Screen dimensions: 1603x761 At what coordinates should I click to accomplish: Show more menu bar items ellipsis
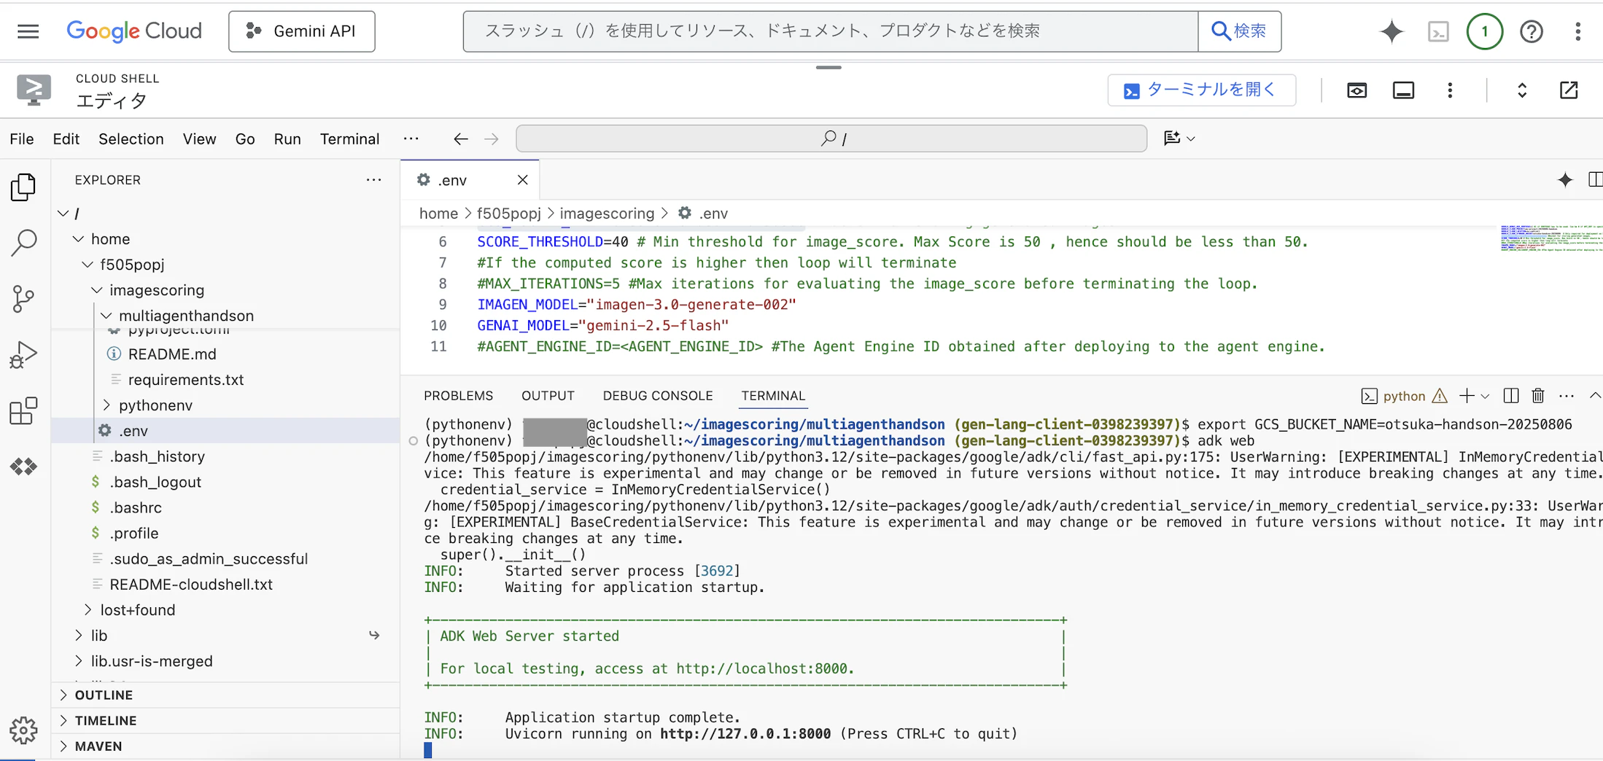tap(411, 138)
